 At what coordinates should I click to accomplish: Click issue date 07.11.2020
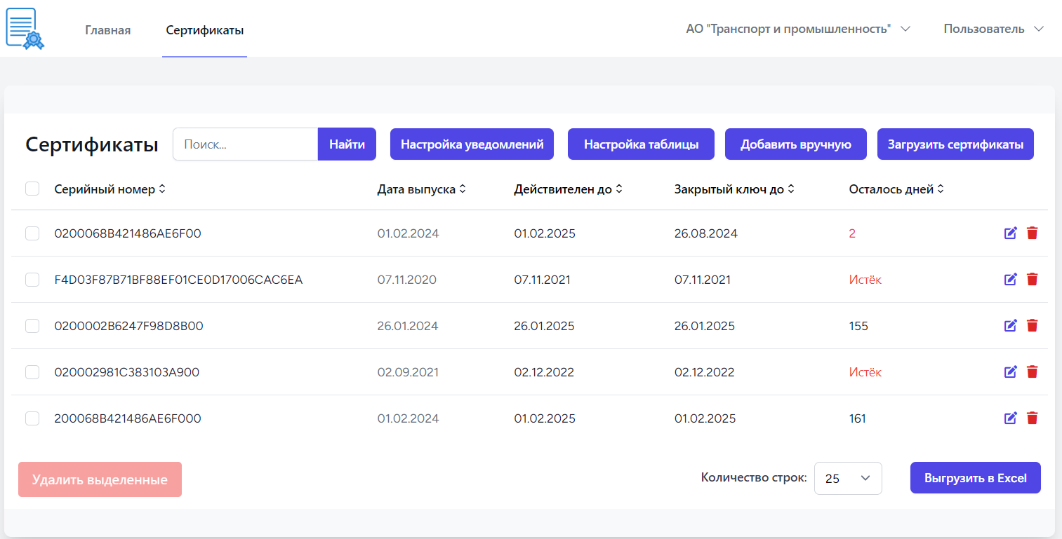(407, 280)
